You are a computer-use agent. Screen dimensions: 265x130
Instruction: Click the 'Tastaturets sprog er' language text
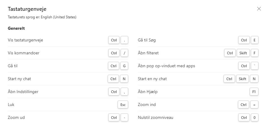tap(42, 17)
